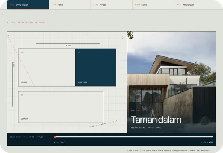Select the Courtyard room block
The height and width of the screenshot is (153, 223).
pos(96,67)
